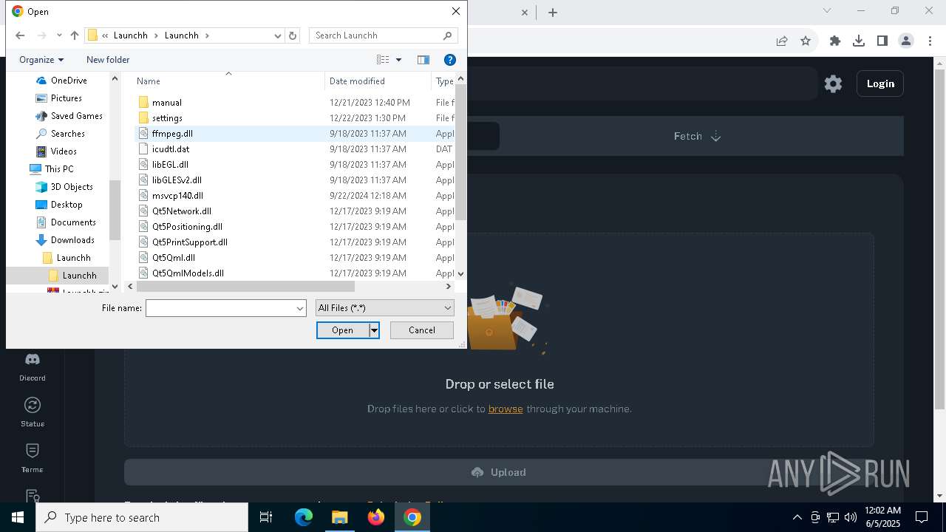Select msvcp140.dll file
Image resolution: width=946 pixels, height=532 pixels.
pyautogui.click(x=177, y=196)
